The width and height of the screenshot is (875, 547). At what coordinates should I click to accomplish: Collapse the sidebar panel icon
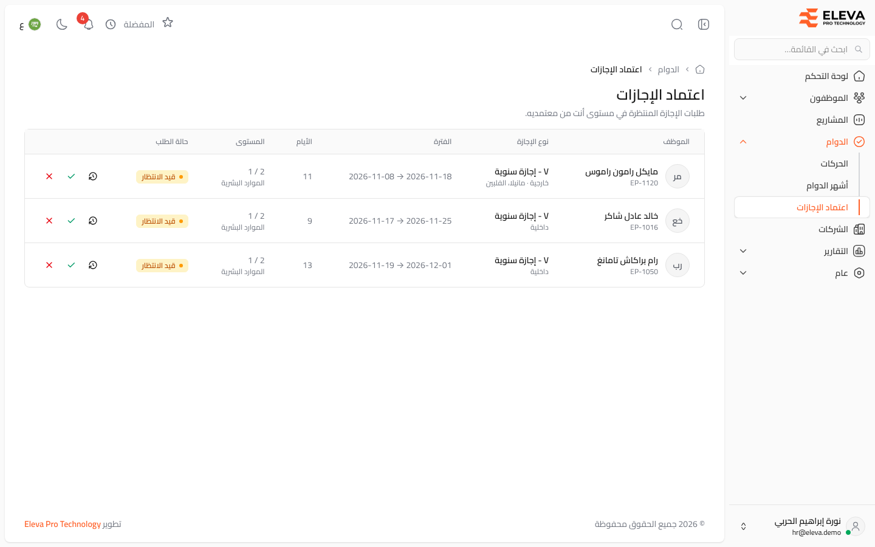(704, 24)
